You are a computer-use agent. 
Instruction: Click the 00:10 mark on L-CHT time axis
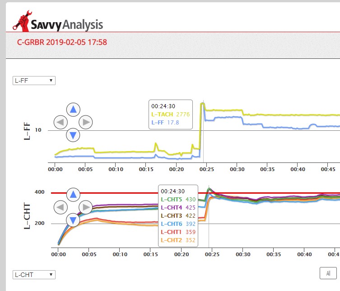[x=119, y=255]
